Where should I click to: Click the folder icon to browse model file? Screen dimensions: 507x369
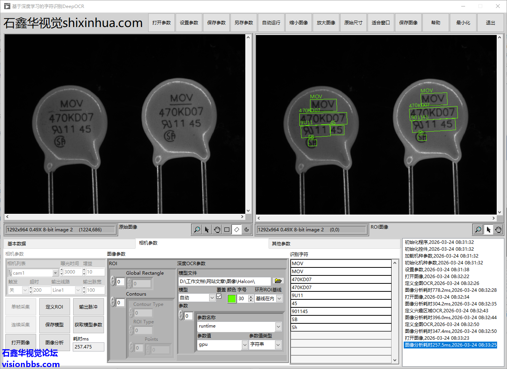pyautogui.click(x=278, y=281)
